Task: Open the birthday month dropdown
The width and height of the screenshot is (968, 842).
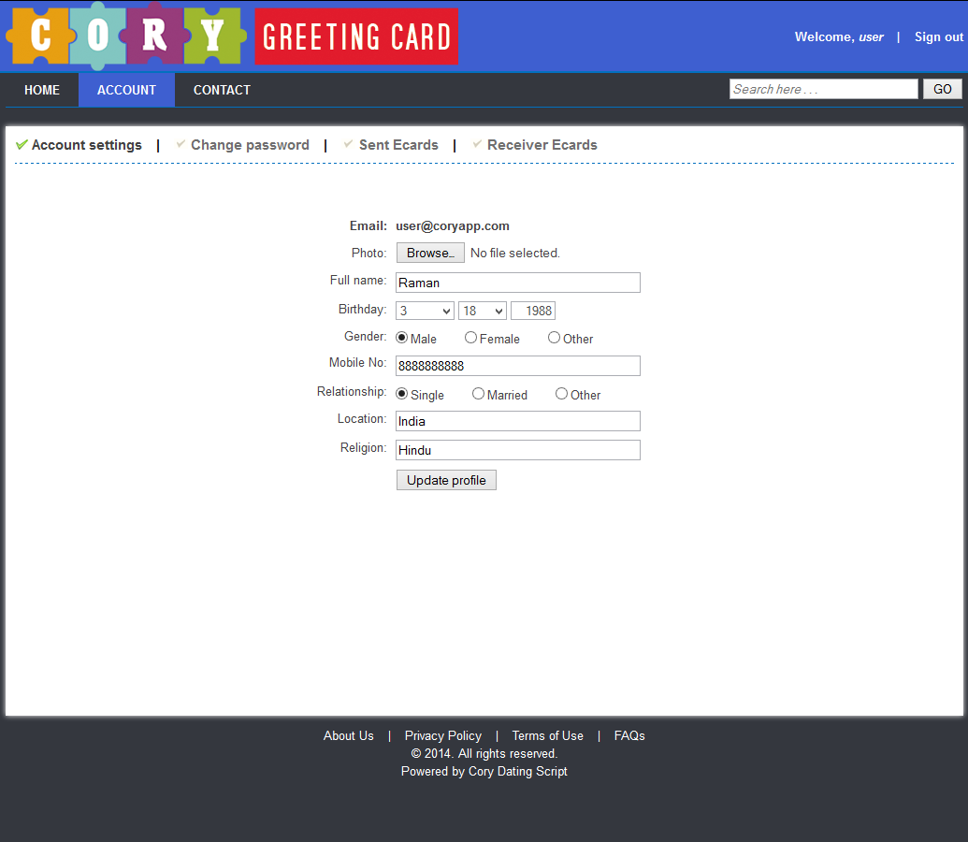Action: [x=424, y=310]
